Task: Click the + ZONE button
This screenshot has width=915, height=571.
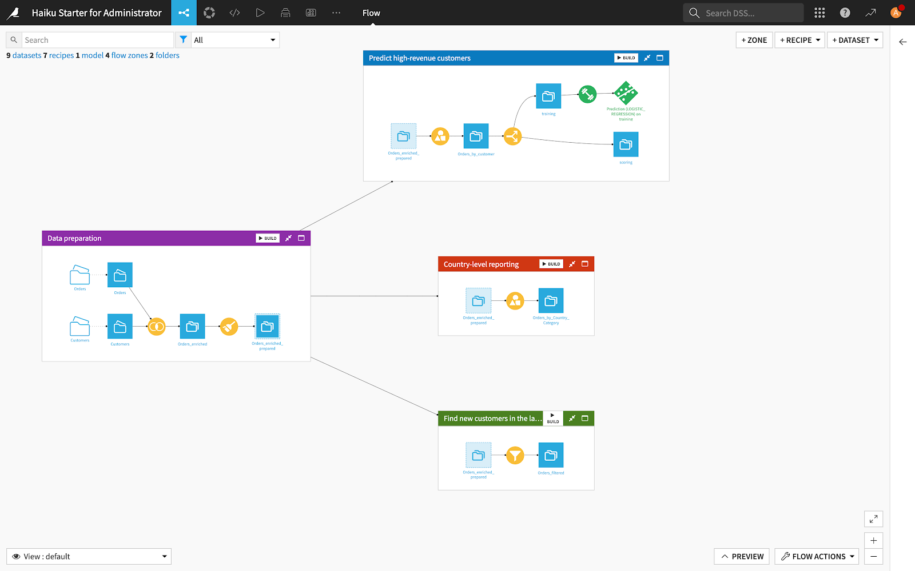Action: pos(754,40)
